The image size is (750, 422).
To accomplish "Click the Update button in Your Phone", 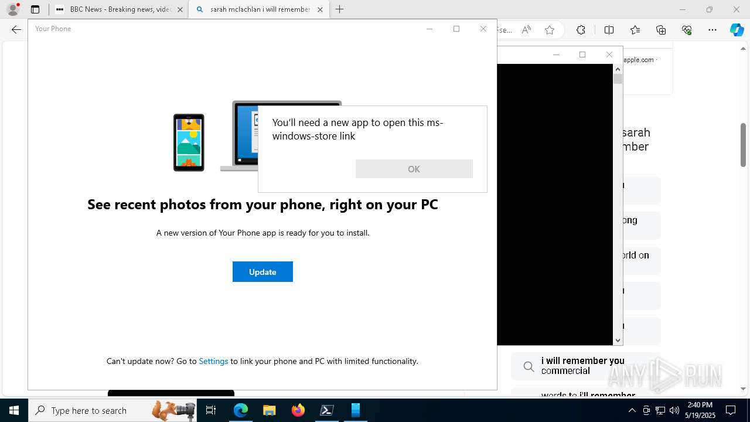I will click(x=262, y=271).
